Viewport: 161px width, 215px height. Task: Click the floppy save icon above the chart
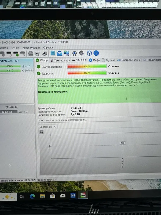pyautogui.click(x=42, y=132)
